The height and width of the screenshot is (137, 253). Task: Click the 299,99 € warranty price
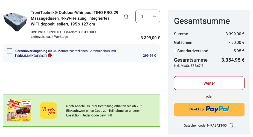[149, 56]
